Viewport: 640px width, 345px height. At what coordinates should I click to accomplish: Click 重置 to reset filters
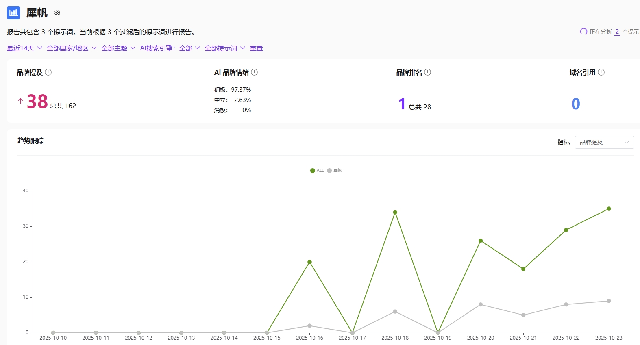coord(256,48)
